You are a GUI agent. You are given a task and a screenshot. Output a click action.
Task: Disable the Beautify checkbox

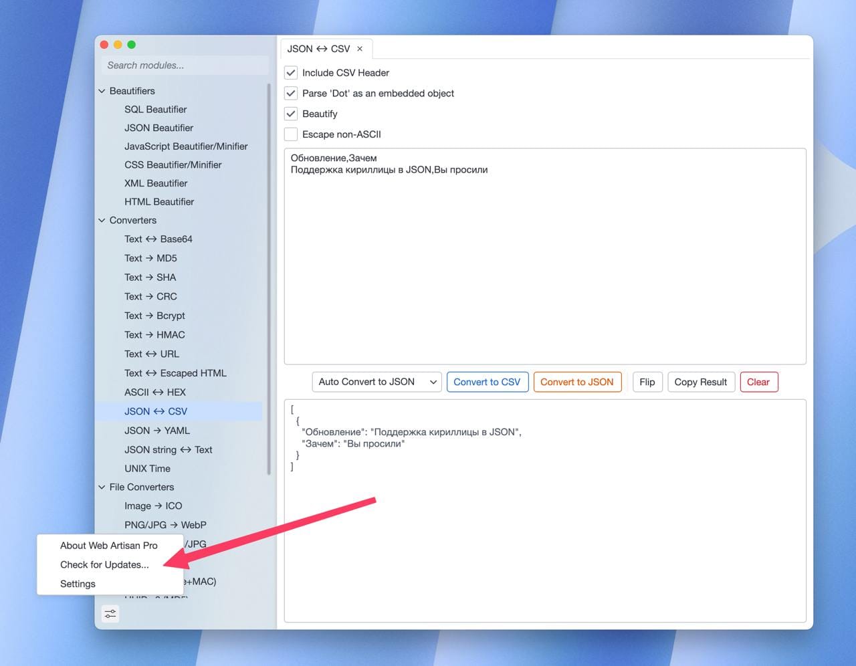291,114
